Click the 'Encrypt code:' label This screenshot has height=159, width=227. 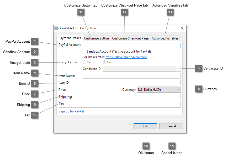tap(68, 62)
